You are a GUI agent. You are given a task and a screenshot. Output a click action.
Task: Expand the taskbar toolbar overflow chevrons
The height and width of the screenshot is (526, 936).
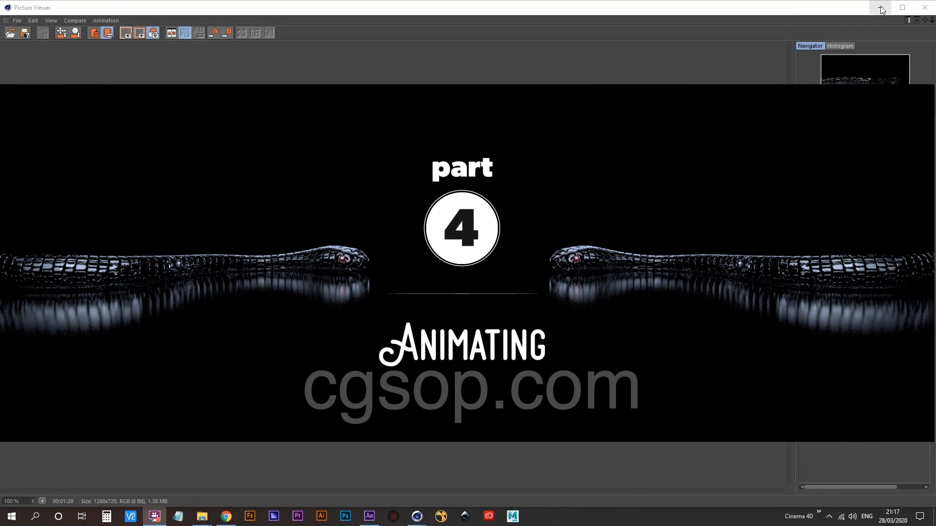coord(819,511)
